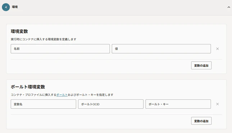Focus the 値 input field
Screen dimensions: 232x133
tap(161, 49)
